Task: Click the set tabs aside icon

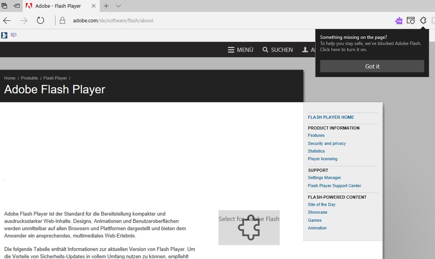Action: [x=17, y=6]
